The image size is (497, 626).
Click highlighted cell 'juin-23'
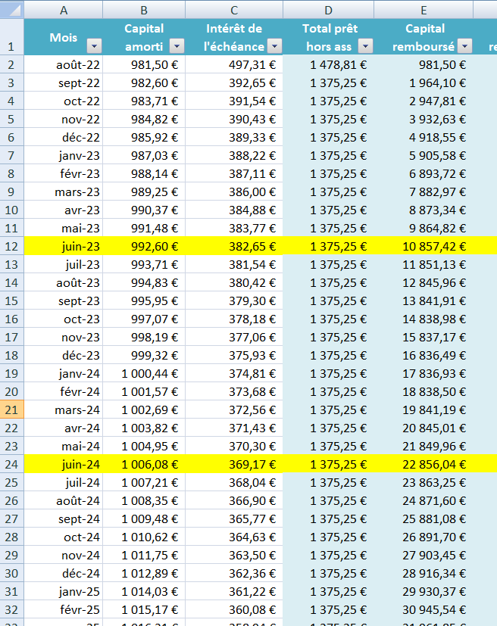(64, 246)
